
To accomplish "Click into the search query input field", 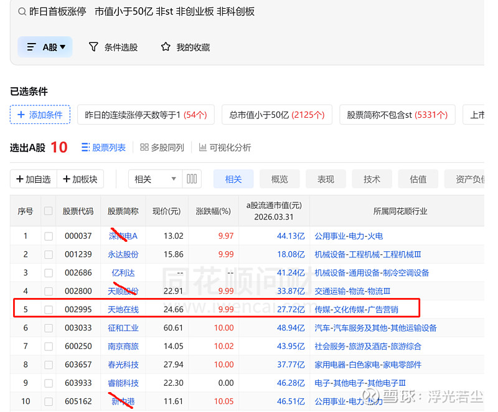I will coord(249,12).
